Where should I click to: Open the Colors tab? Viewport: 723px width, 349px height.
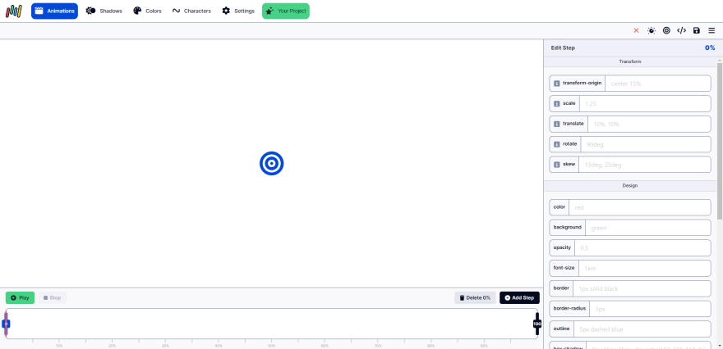coord(147,11)
